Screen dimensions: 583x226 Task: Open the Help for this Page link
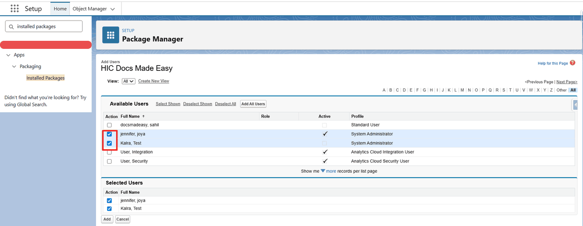click(553, 64)
